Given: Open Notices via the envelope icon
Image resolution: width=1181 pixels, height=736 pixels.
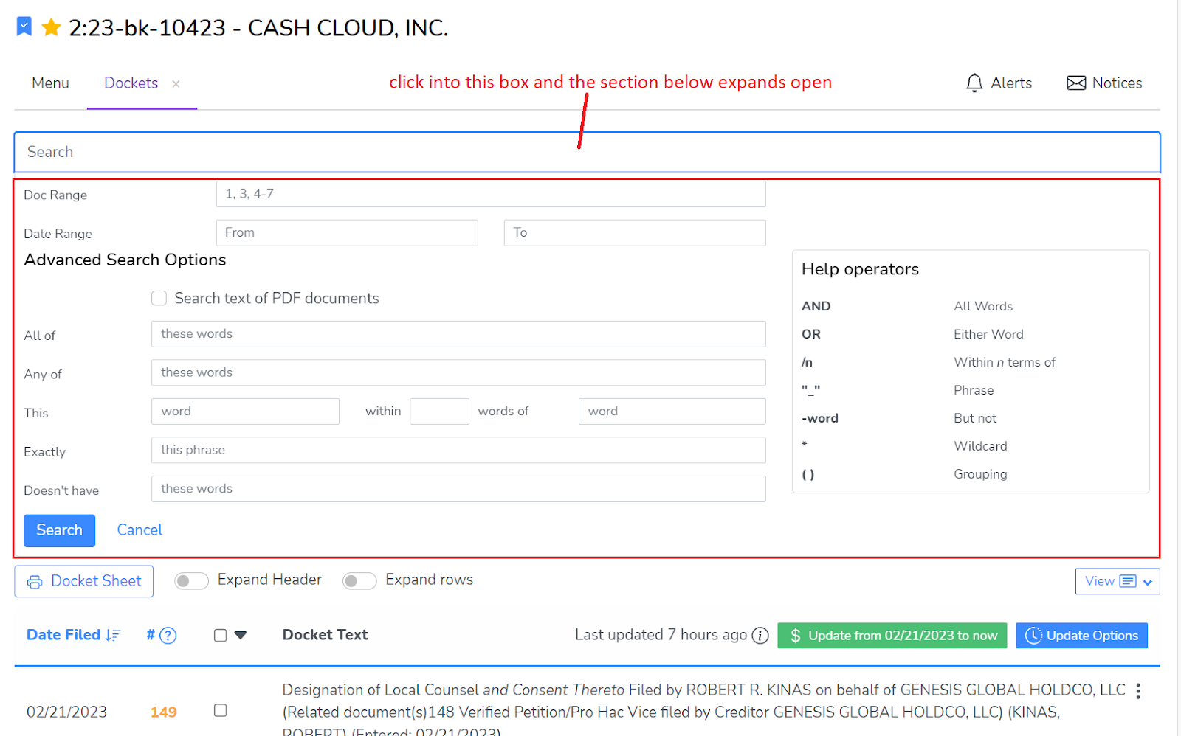Looking at the screenshot, I should 1076,83.
